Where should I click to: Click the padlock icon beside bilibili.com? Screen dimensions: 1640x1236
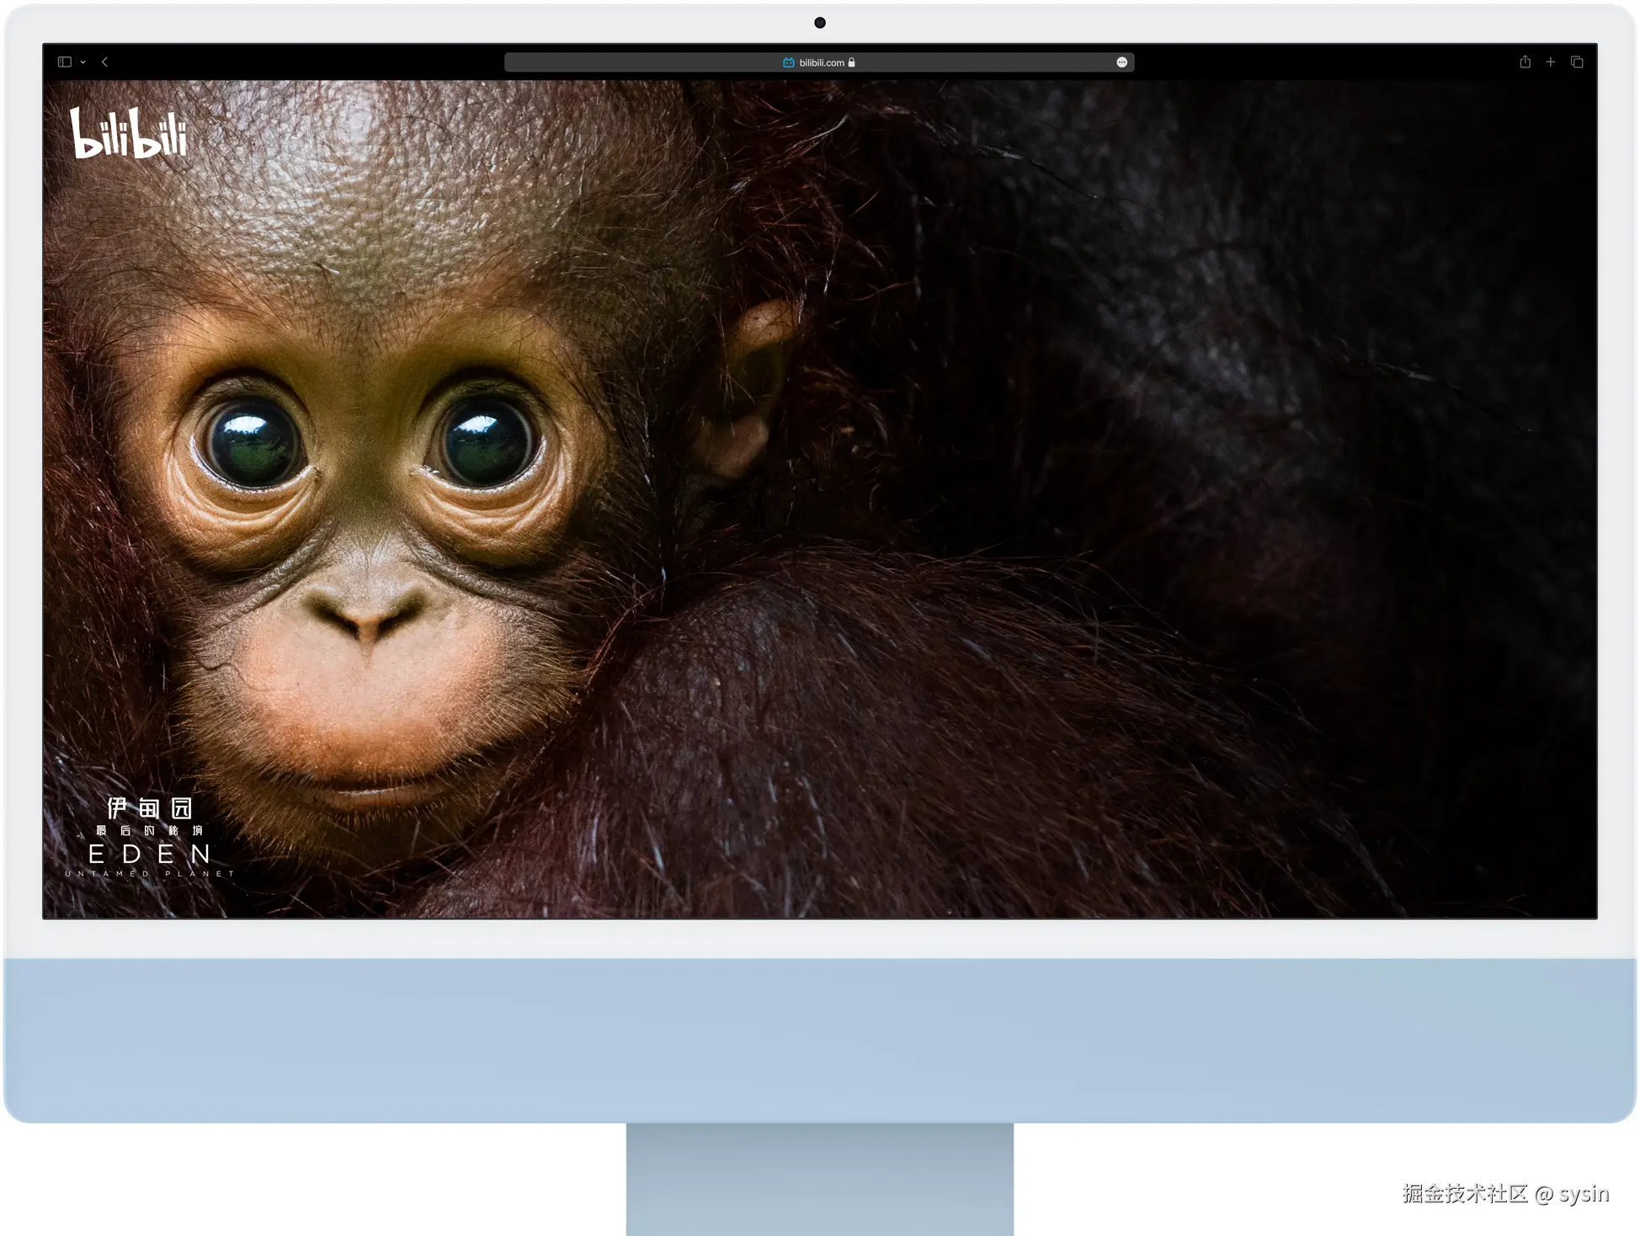coord(851,62)
